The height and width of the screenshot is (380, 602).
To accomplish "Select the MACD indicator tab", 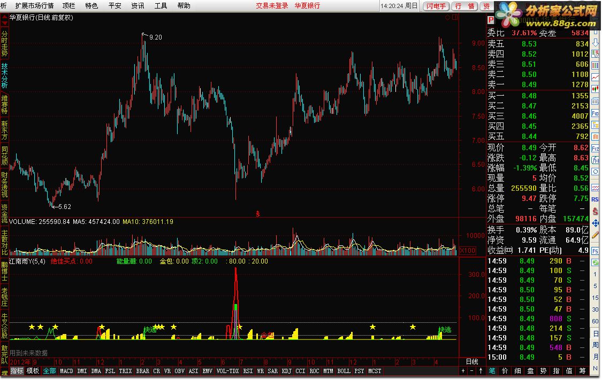I will pos(66,371).
